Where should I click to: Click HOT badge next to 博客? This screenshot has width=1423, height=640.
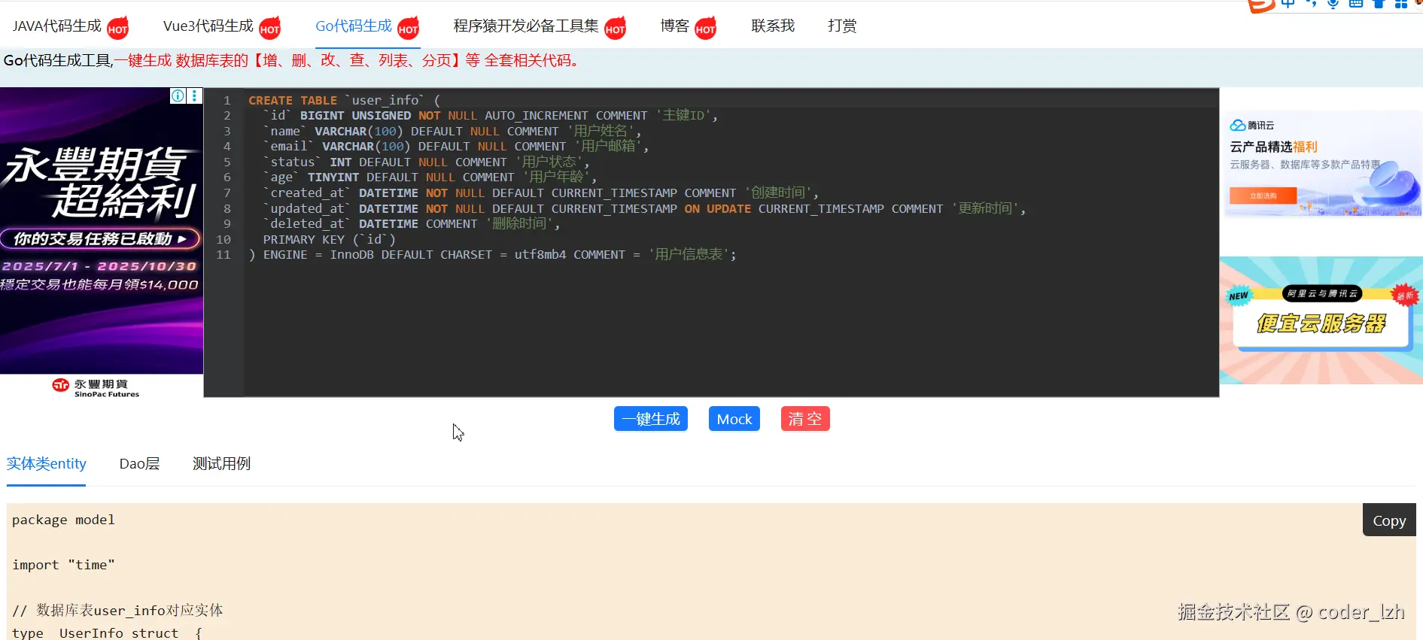pyautogui.click(x=705, y=29)
